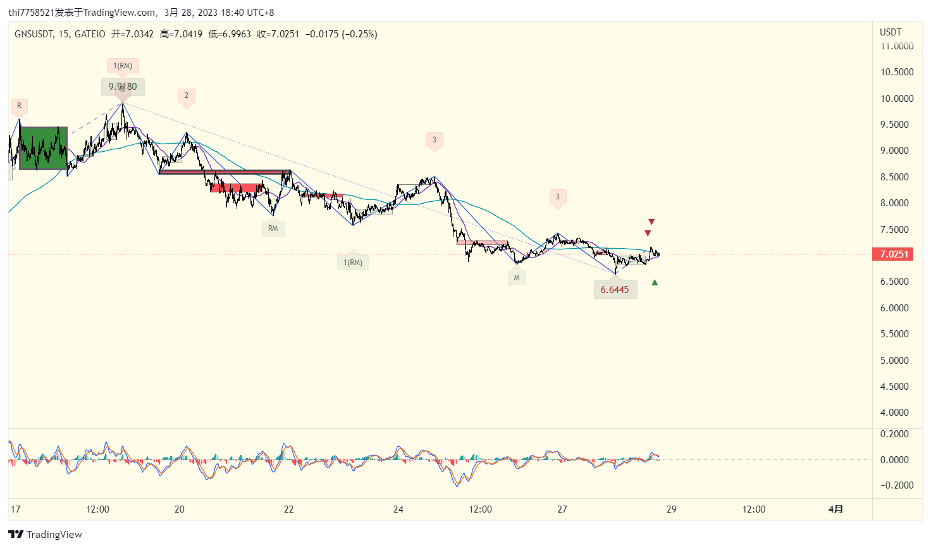Click the open value 开=7.0342

(132, 34)
